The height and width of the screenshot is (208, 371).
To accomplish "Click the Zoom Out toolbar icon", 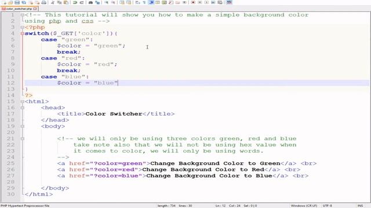I will coord(113,2).
